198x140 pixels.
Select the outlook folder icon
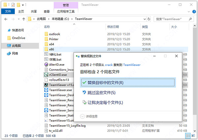(46, 34)
